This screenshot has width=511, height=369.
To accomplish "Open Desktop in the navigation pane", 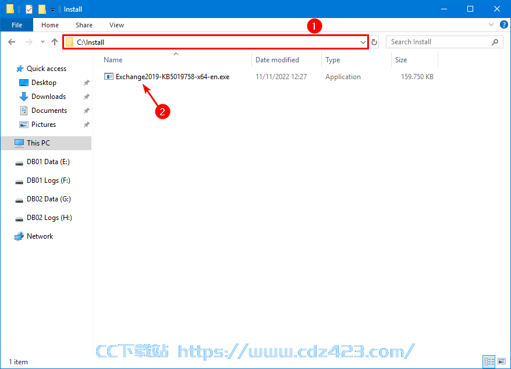I will coord(44,83).
